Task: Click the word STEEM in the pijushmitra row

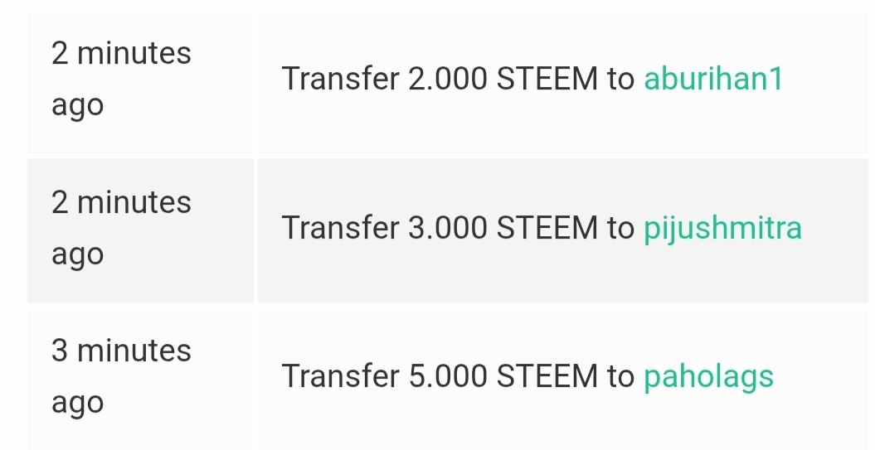Action: tap(547, 228)
